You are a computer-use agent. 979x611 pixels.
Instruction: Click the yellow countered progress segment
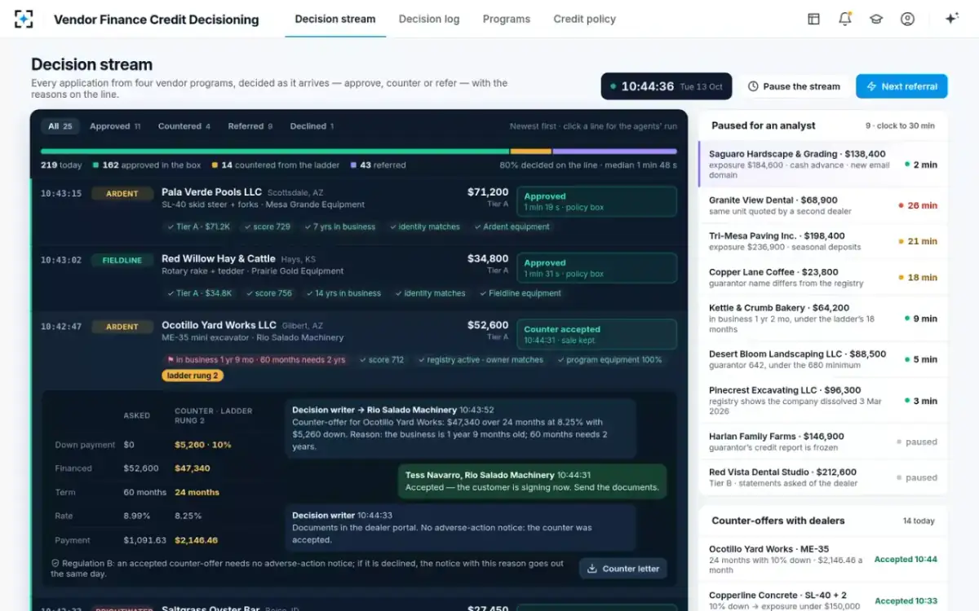[x=531, y=151]
